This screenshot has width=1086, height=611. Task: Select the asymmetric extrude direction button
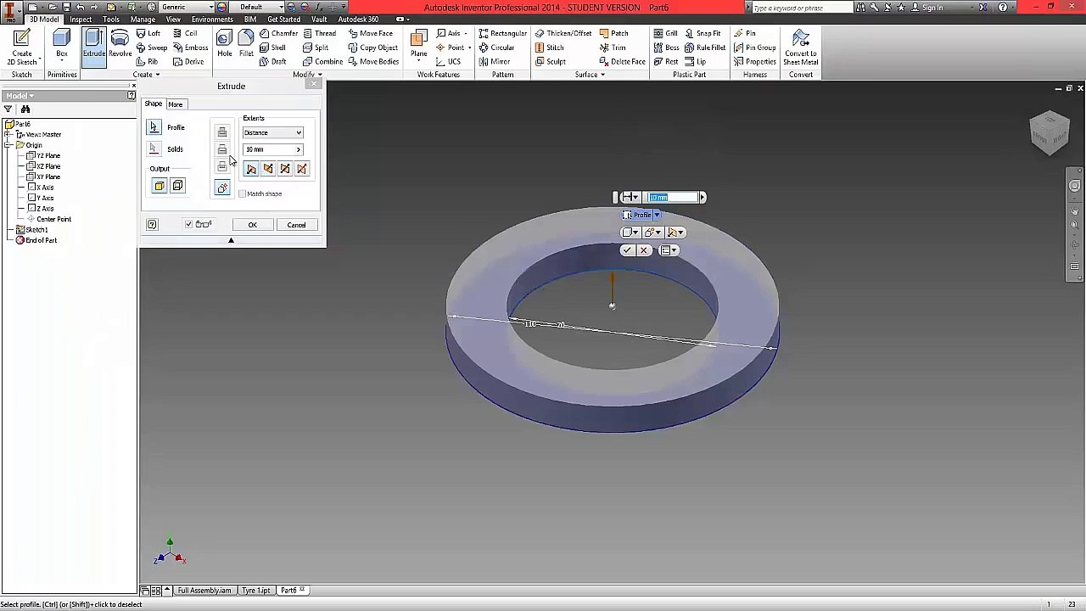302,170
